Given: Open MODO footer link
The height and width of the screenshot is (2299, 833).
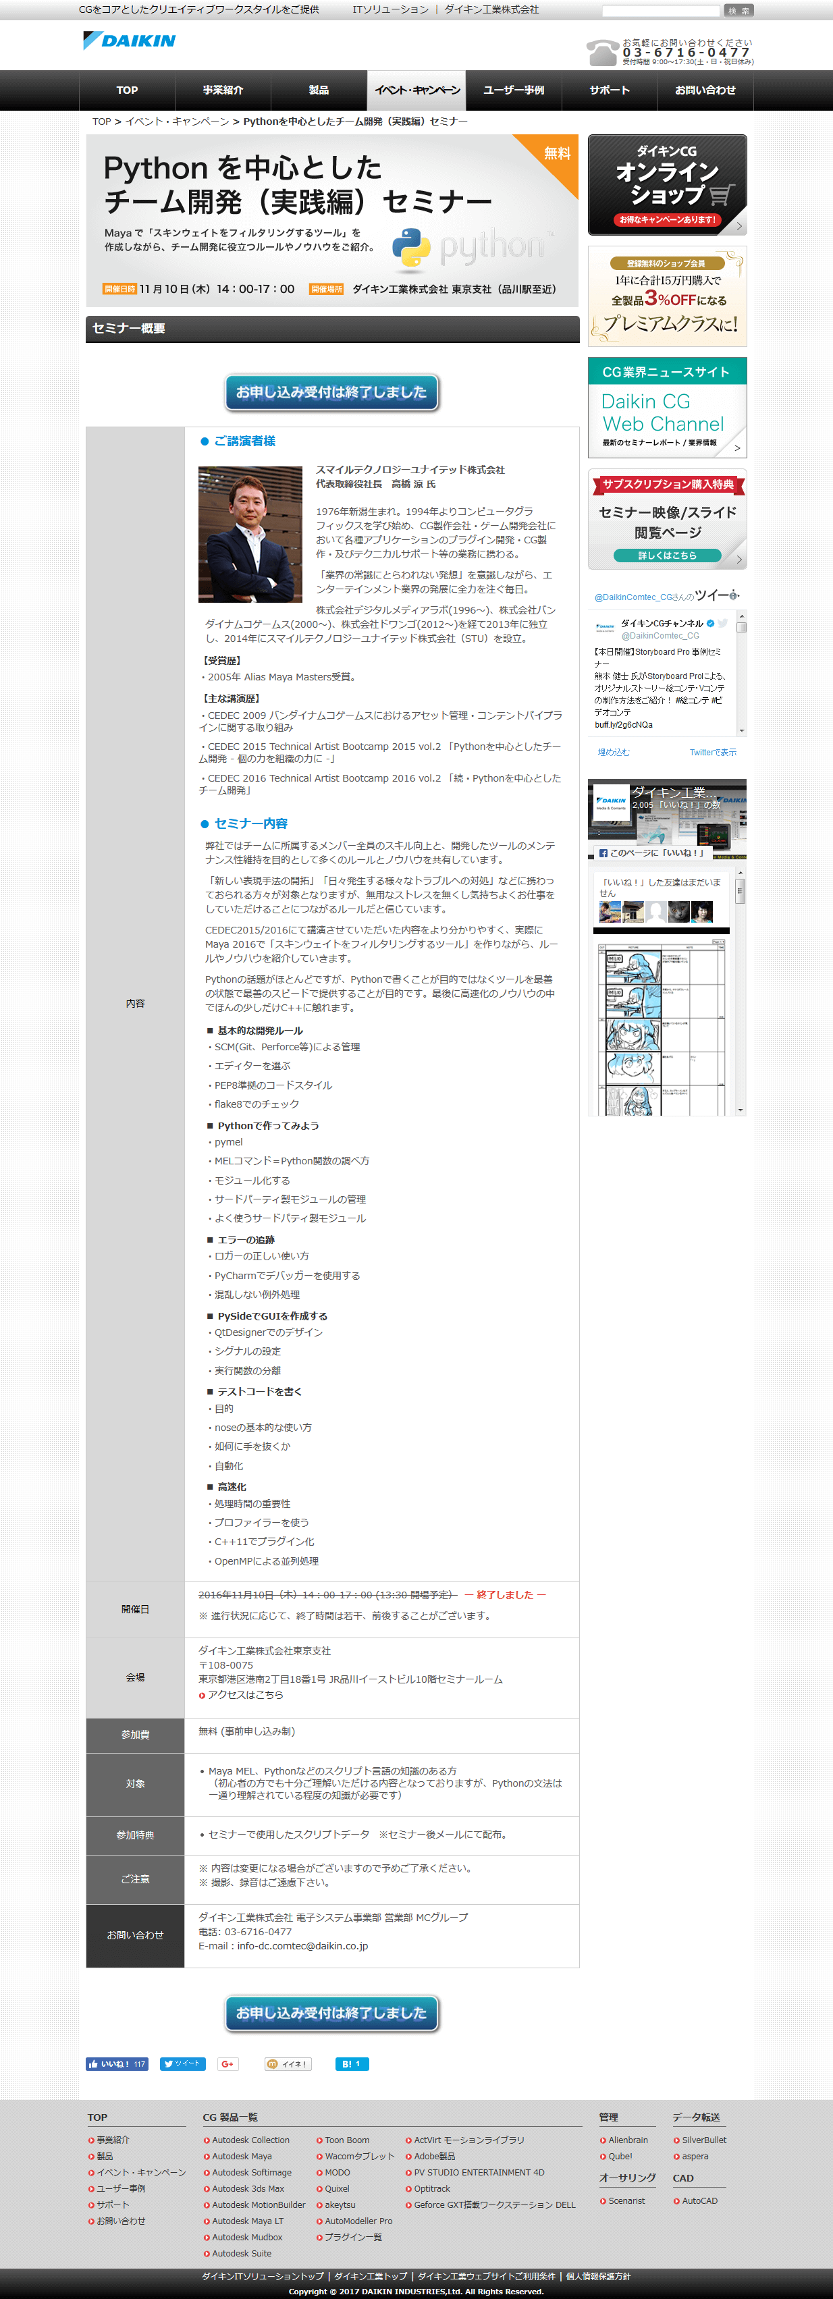Looking at the screenshot, I should click(337, 2172).
